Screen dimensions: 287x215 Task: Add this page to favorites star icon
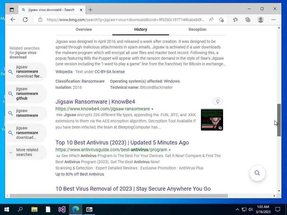[221, 20]
